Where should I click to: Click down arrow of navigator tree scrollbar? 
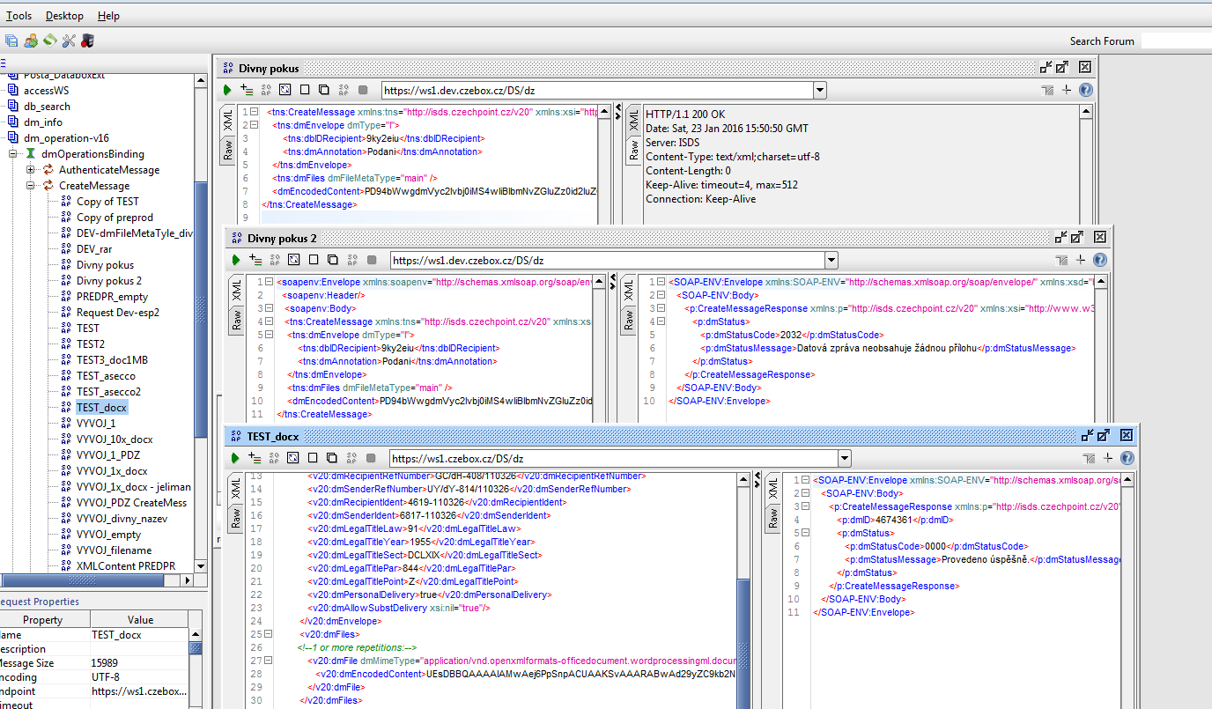[x=201, y=566]
